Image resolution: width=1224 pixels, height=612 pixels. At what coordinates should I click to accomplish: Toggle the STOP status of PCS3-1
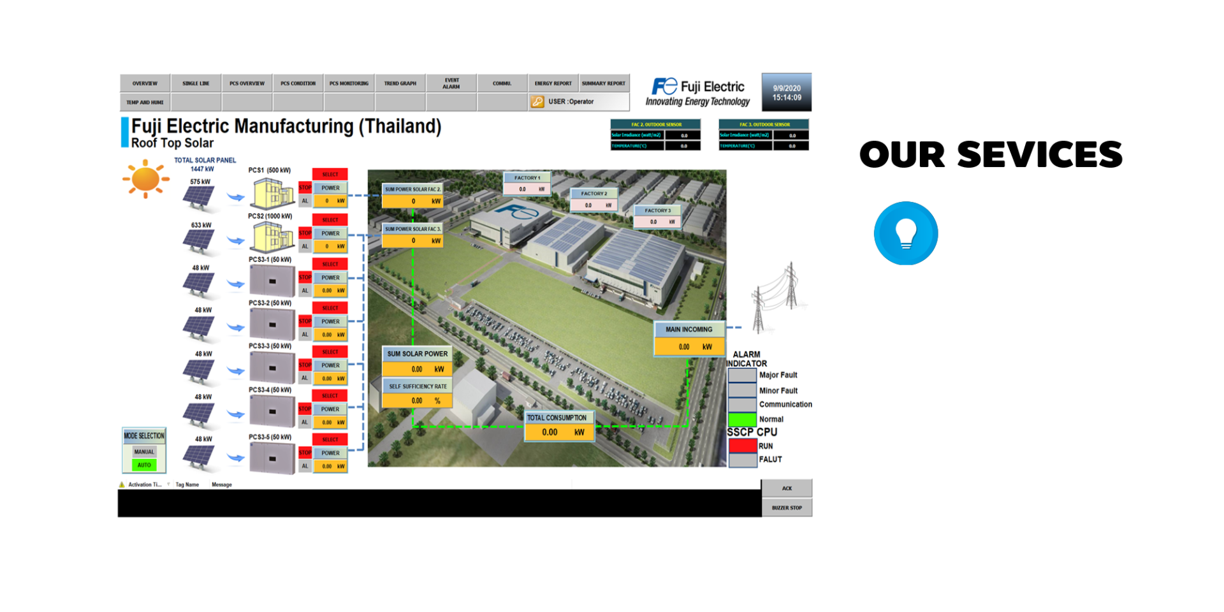pyautogui.click(x=305, y=277)
